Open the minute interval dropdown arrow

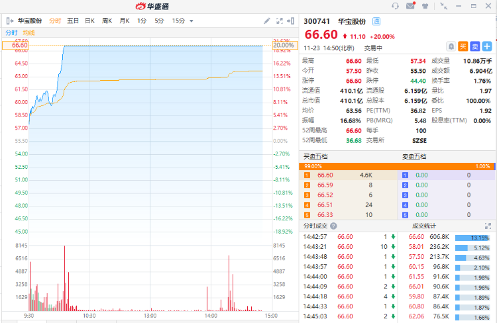tap(192, 21)
